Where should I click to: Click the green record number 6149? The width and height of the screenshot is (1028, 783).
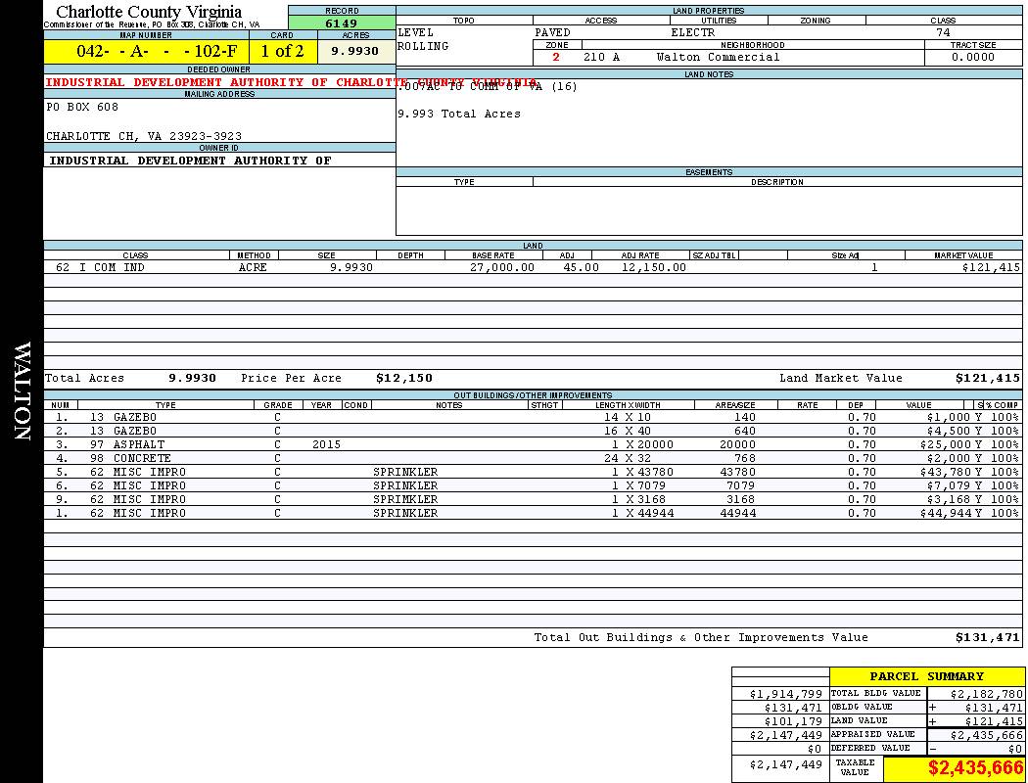pyautogui.click(x=341, y=23)
